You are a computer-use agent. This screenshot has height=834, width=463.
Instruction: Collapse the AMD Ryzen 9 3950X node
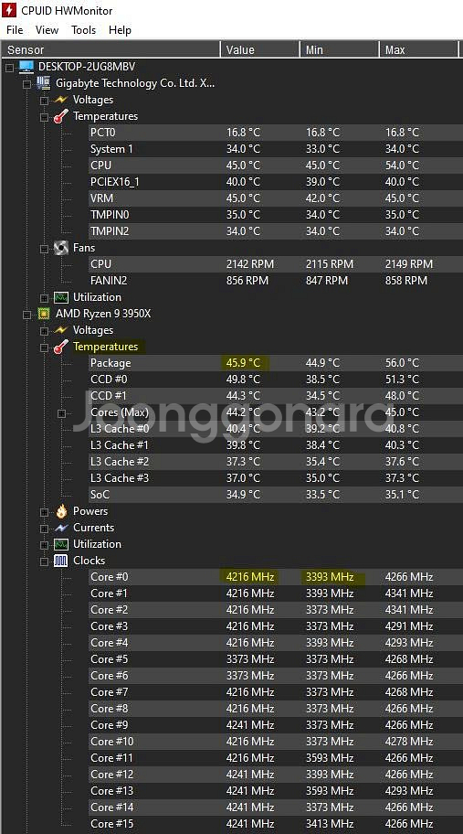coord(26,314)
